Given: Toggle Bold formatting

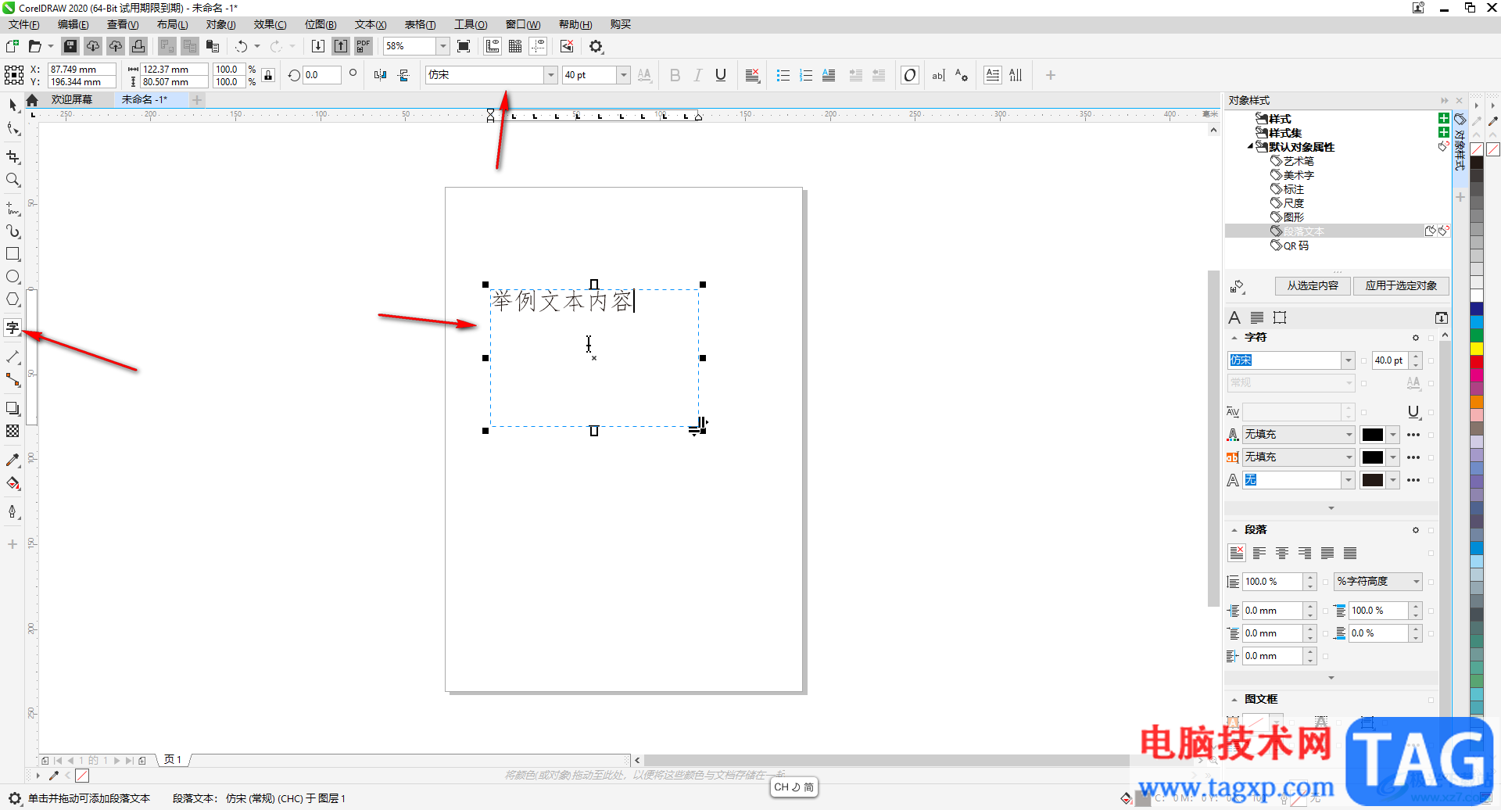Looking at the screenshot, I should [x=675, y=75].
